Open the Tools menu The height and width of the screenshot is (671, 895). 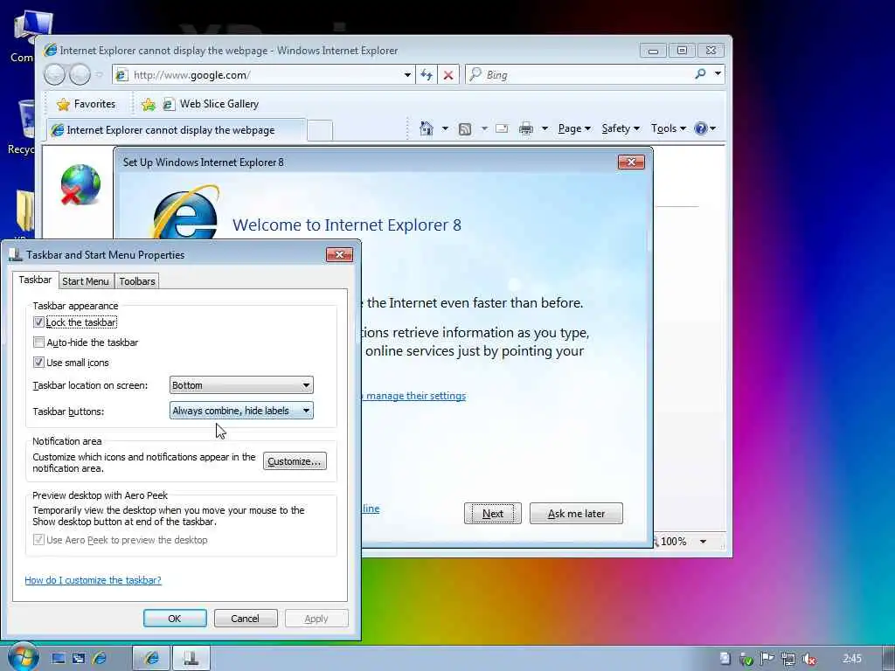(x=669, y=128)
